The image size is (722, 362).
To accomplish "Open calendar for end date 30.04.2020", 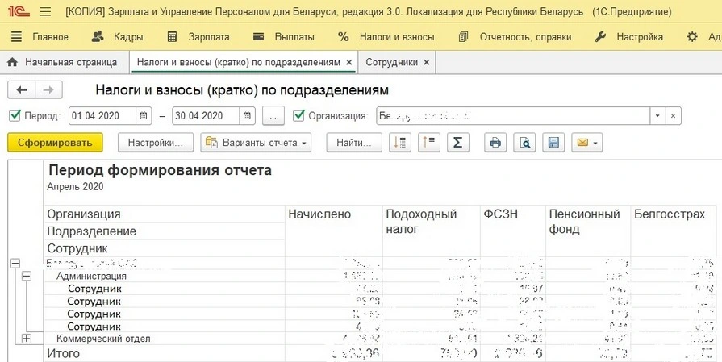I will click(248, 116).
